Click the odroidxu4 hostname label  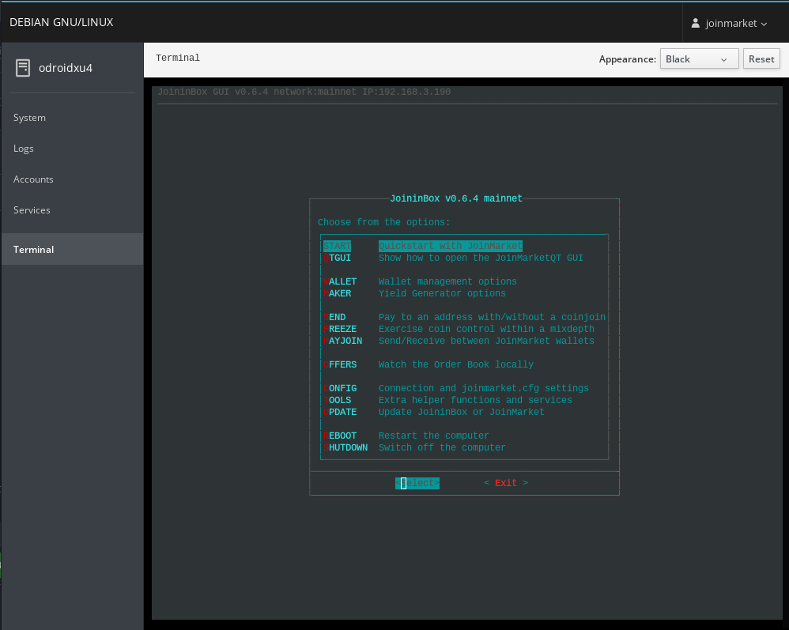click(x=66, y=68)
